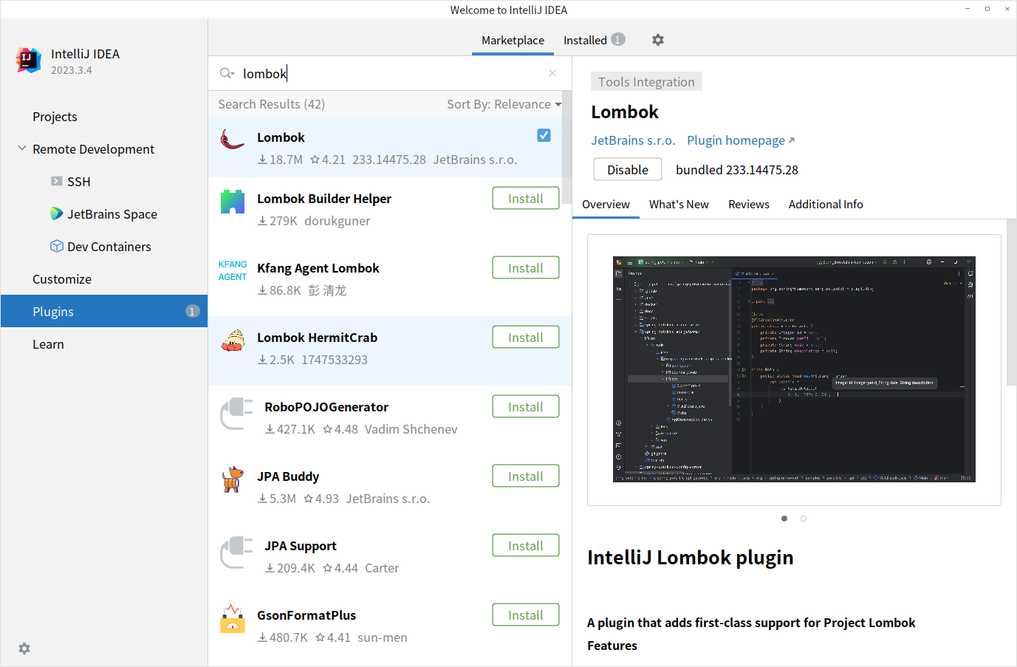1017x667 pixels.
Task: Select the GsonFormatPlus title
Action: (x=307, y=615)
